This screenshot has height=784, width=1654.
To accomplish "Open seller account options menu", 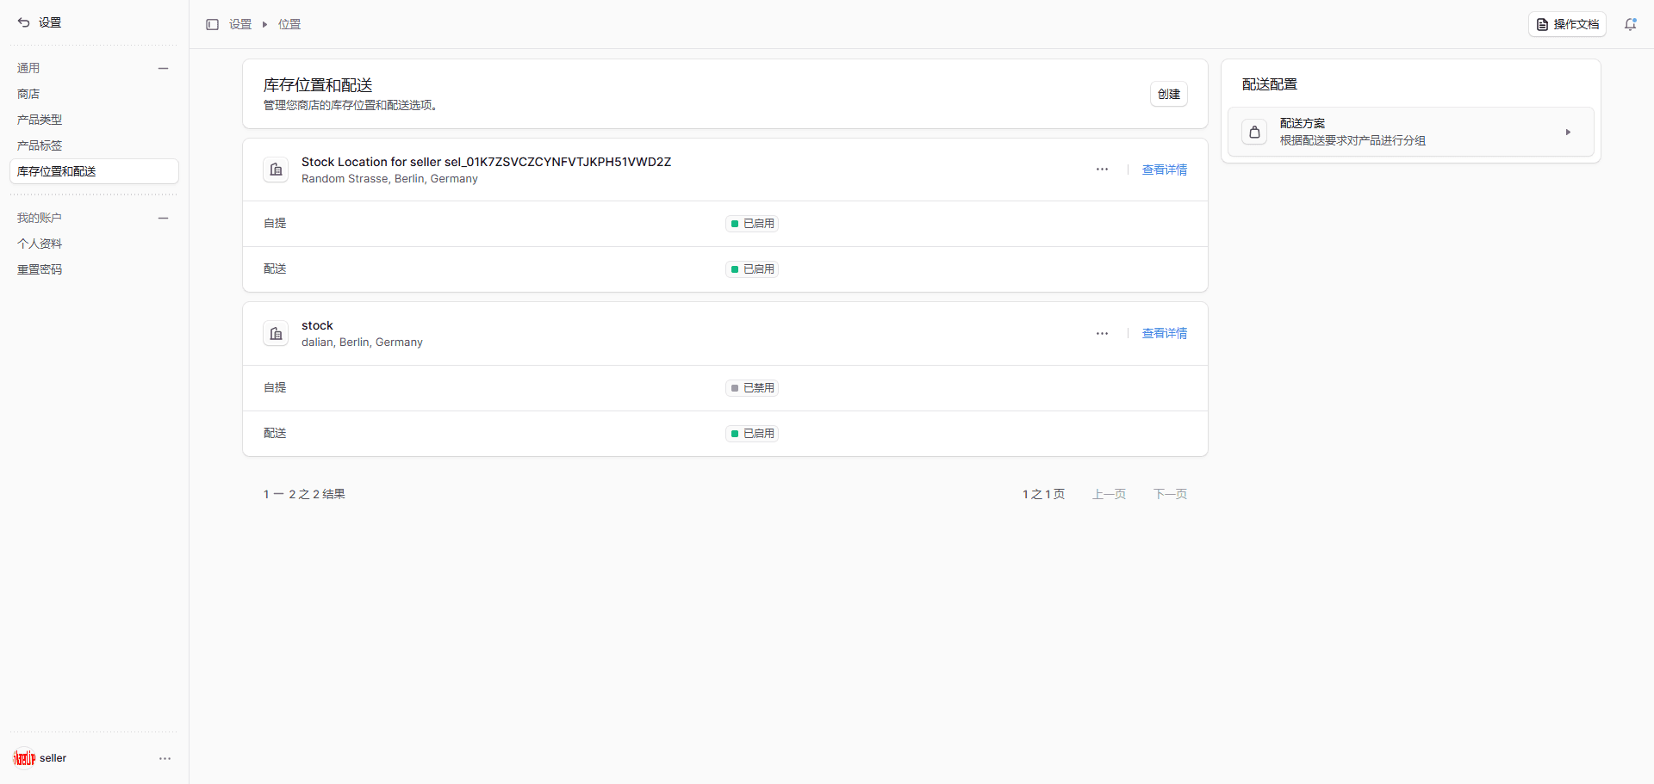I will pos(165,758).
